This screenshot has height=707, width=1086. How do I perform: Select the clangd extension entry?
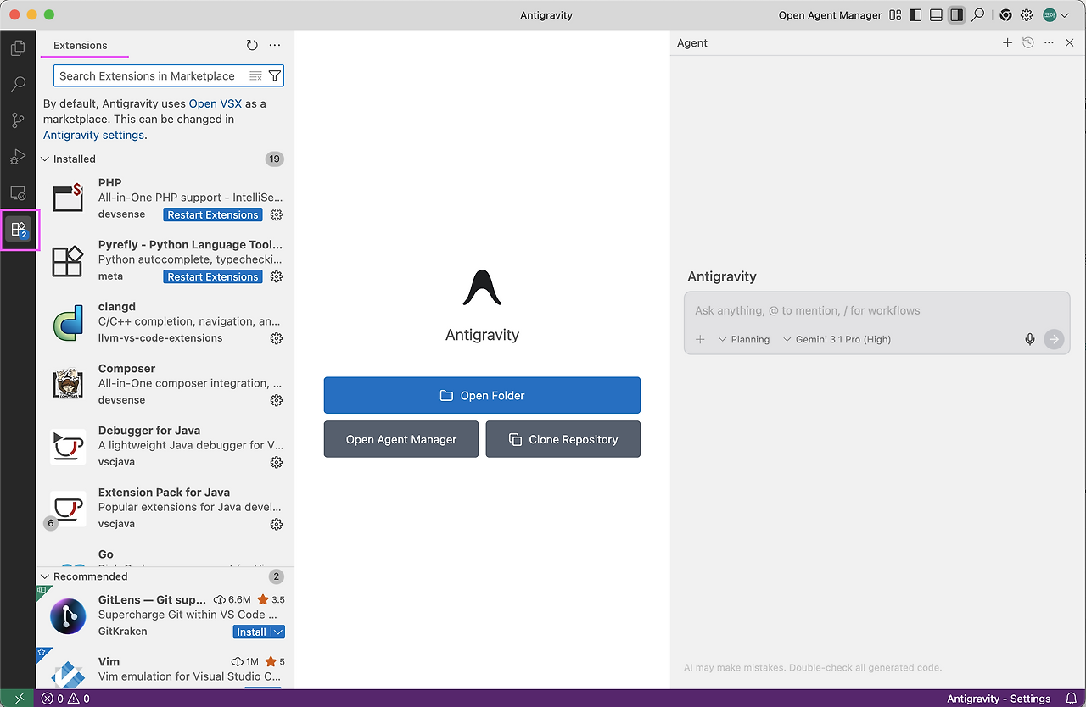point(165,322)
